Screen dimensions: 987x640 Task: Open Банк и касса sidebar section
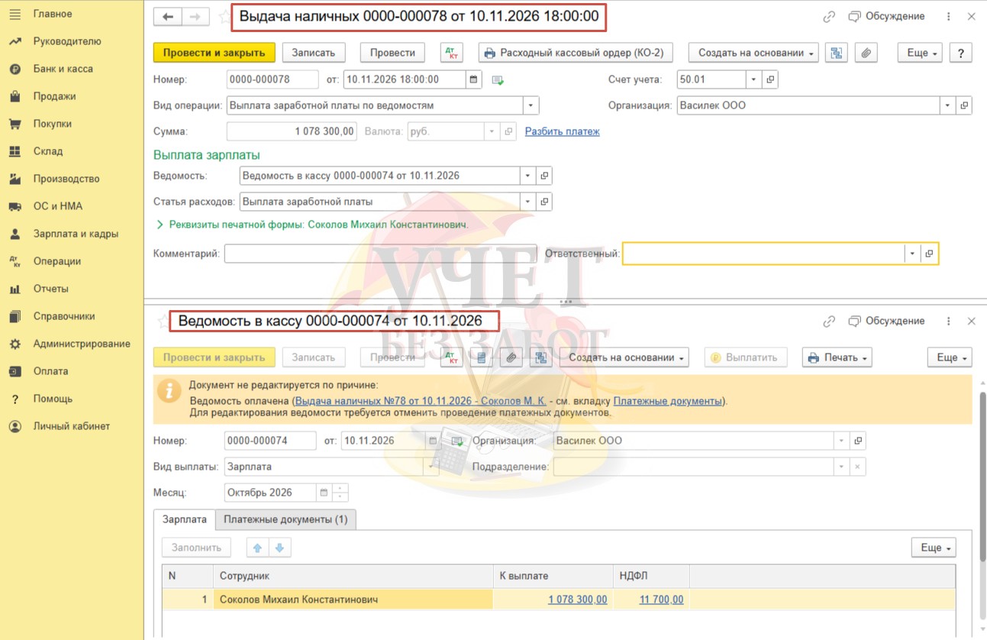63,69
